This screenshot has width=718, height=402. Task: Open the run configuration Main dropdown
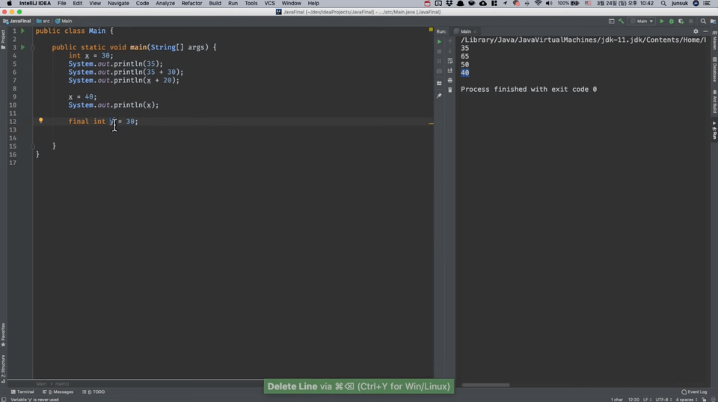(642, 21)
